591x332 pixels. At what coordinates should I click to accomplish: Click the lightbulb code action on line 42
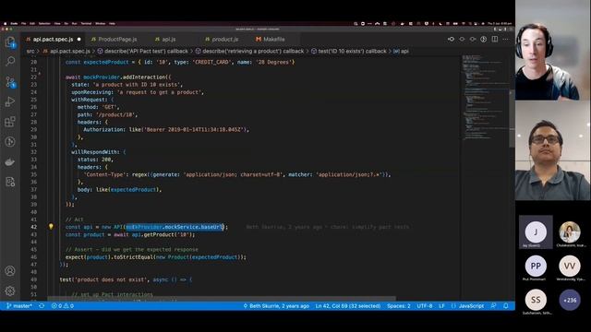pyautogui.click(x=51, y=227)
